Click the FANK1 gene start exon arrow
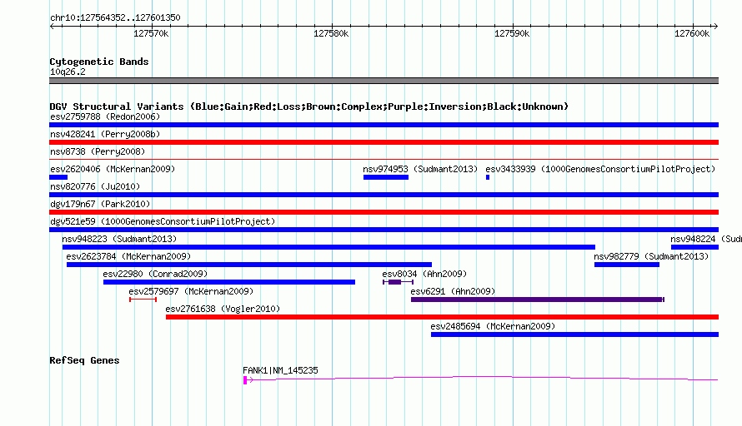The image size is (742, 426). point(248,379)
